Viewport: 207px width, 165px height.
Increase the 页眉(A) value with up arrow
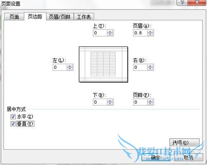pyautogui.click(x=150, y=32)
